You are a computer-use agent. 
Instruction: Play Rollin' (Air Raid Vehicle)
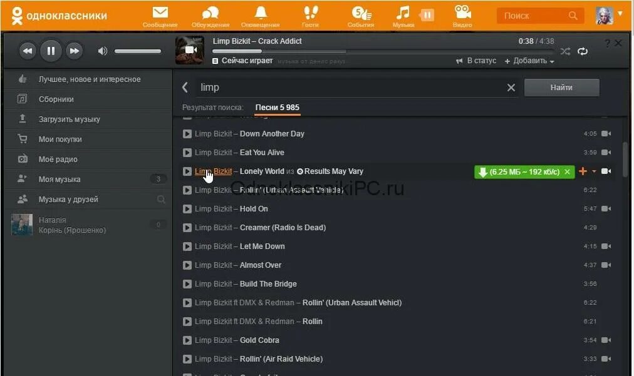187,359
